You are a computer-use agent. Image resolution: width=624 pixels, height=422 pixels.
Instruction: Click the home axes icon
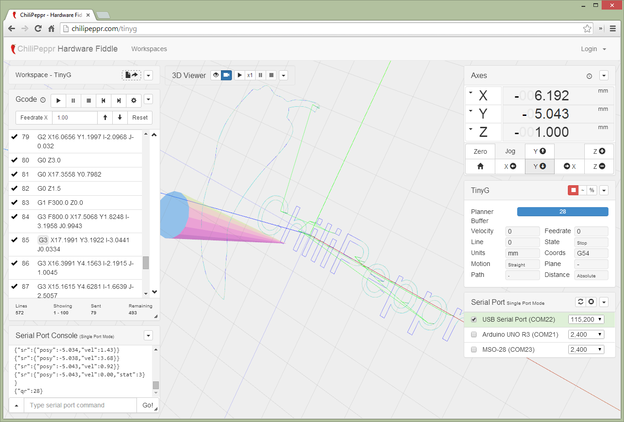480,167
